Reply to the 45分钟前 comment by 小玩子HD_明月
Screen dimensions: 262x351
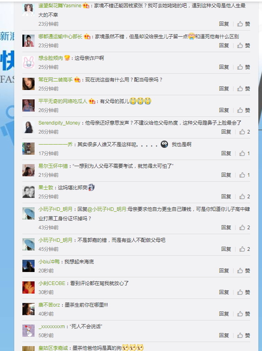pyautogui.click(x=226, y=249)
